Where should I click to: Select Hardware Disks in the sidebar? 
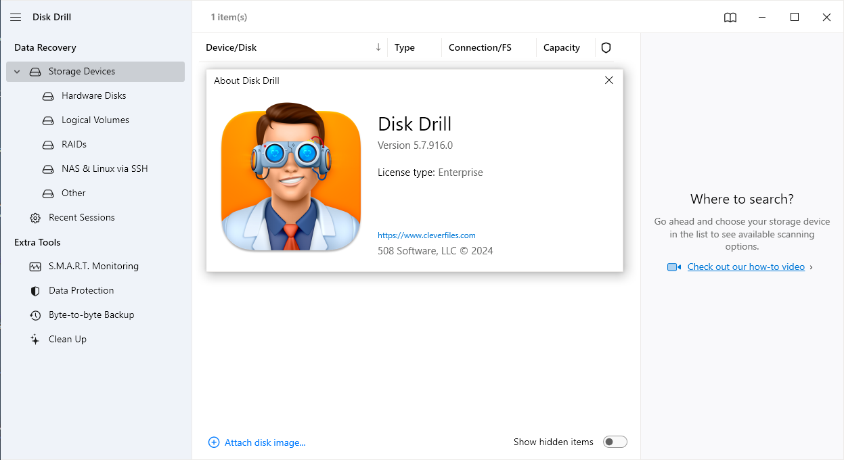coord(95,96)
